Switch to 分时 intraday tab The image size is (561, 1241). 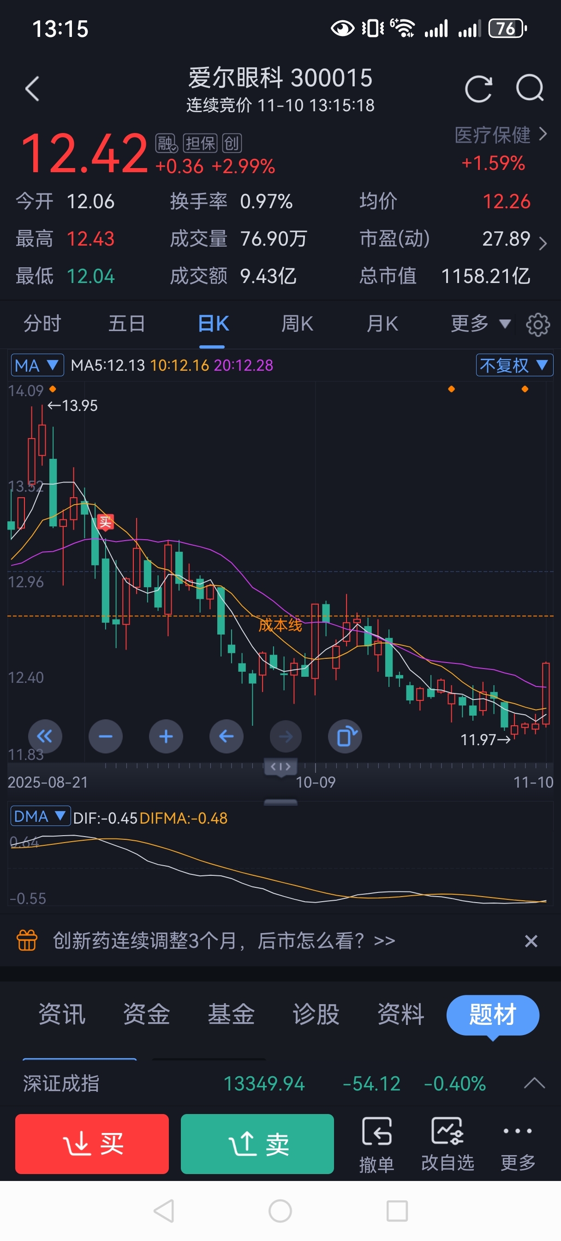point(42,324)
